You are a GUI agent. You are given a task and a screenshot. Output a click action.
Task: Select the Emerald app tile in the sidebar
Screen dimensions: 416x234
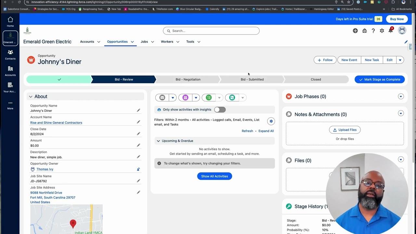tap(10, 38)
